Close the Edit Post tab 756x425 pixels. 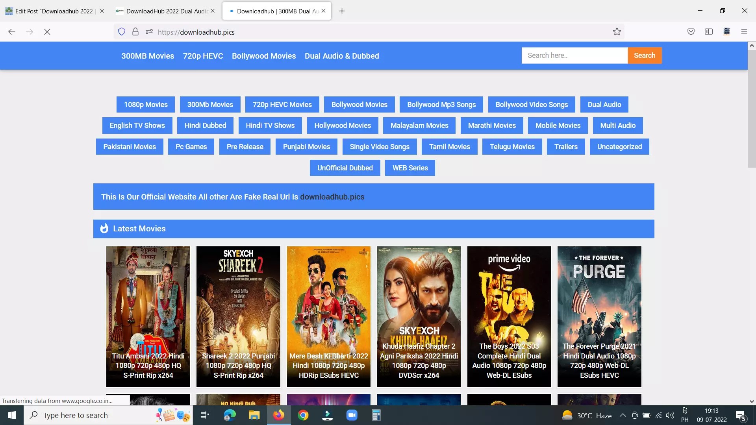click(102, 11)
